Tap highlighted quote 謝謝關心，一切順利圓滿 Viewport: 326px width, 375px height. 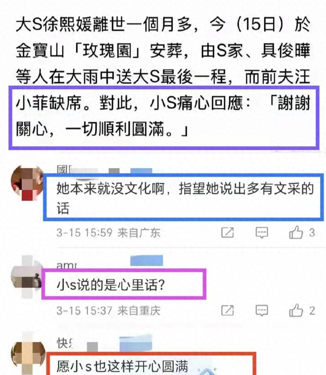[x=163, y=116]
